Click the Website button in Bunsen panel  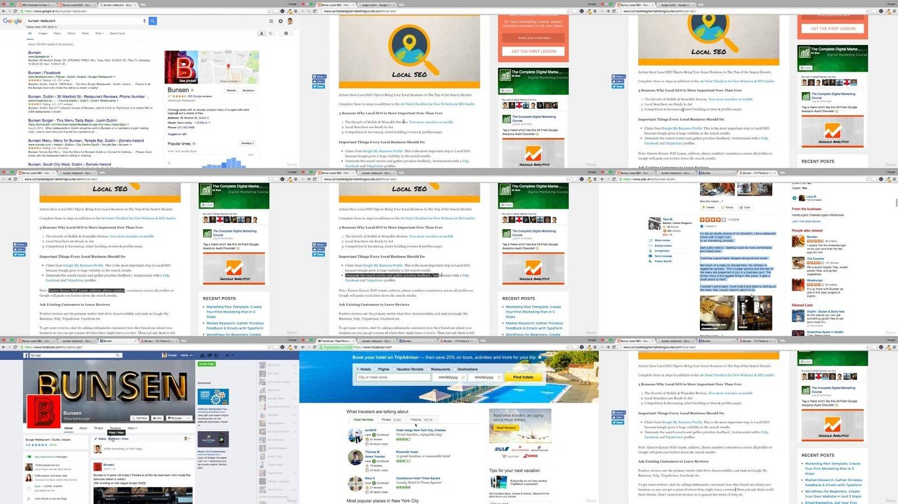231,90
